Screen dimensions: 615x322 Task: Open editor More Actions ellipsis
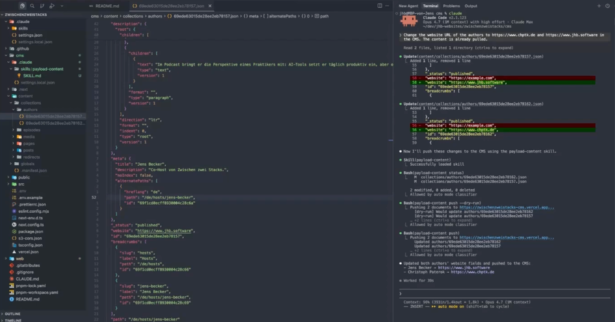387,6
